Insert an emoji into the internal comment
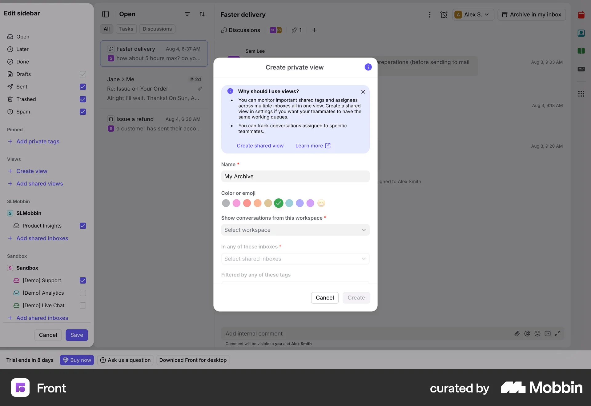The height and width of the screenshot is (406, 591). [537, 333]
